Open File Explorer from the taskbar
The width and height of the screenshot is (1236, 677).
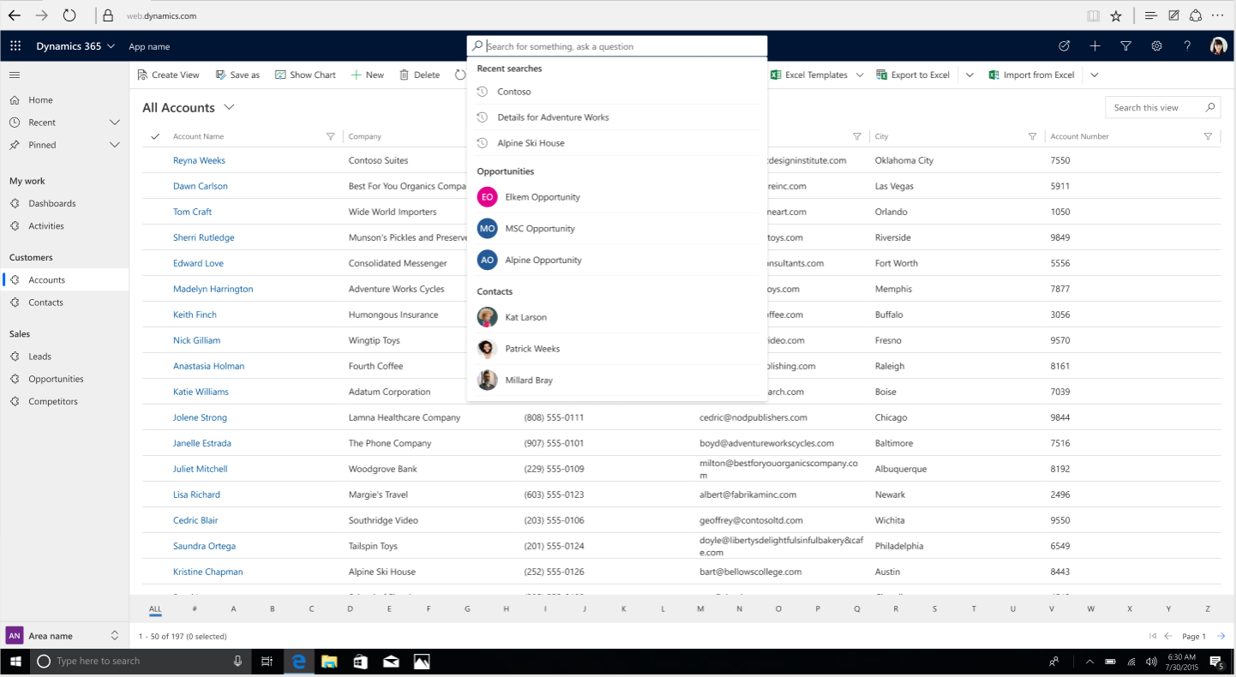[329, 661]
